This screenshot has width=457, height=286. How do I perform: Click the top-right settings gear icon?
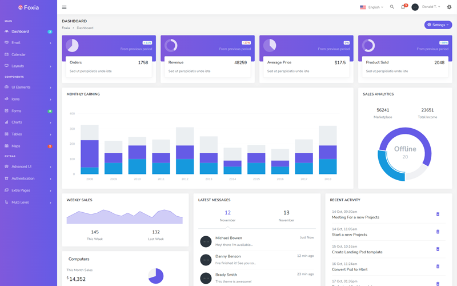[x=449, y=7]
